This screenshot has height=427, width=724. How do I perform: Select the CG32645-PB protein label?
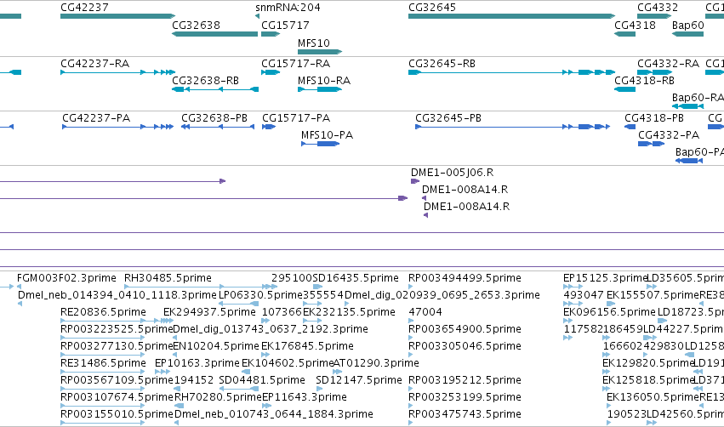point(448,117)
